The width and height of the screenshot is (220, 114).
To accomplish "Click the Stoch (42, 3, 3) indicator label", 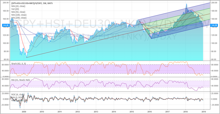I will click(19, 63).
